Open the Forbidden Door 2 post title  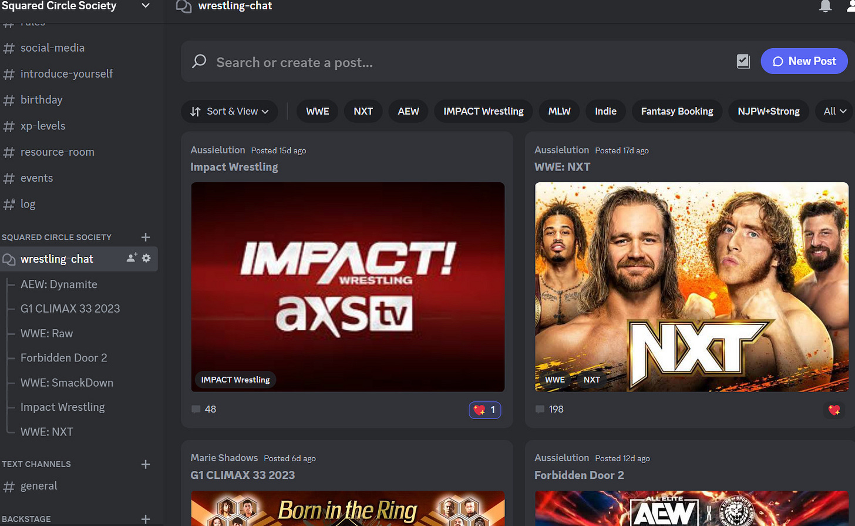click(579, 475)
